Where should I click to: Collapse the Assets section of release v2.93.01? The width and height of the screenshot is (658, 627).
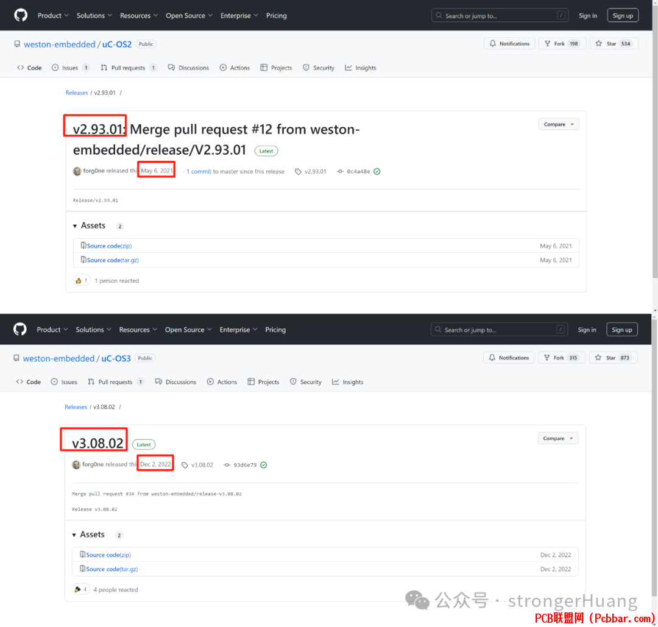pyautogui.click(x=89, y=226)
